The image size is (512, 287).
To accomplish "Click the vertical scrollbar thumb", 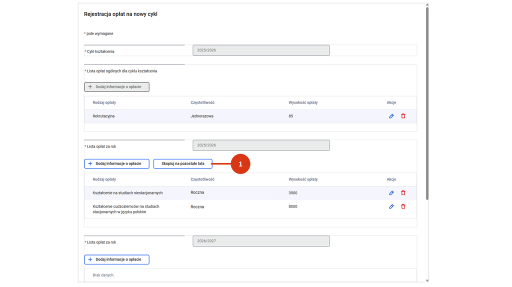I will (x=427, y=103).
